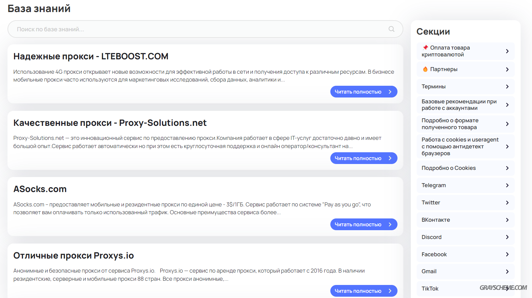Open the ВКонтакте section
The width and height of the screenshot is (532, 298).
point(466,220)
